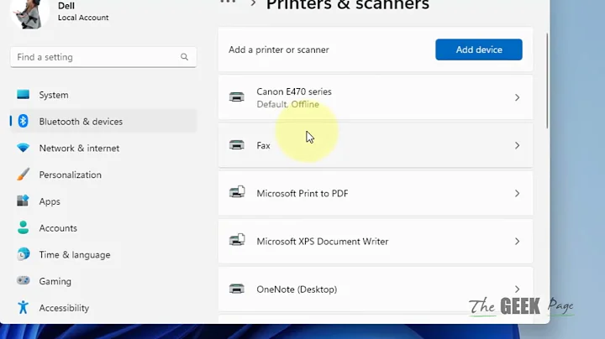
Task: Click the 'Add a printer or scanner' text
Action: point(279,50)
